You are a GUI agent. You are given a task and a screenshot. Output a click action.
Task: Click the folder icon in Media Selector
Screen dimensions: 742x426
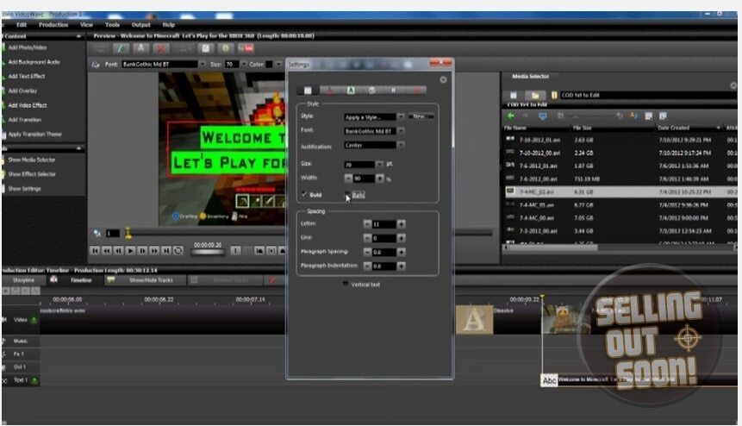point(534,95)
